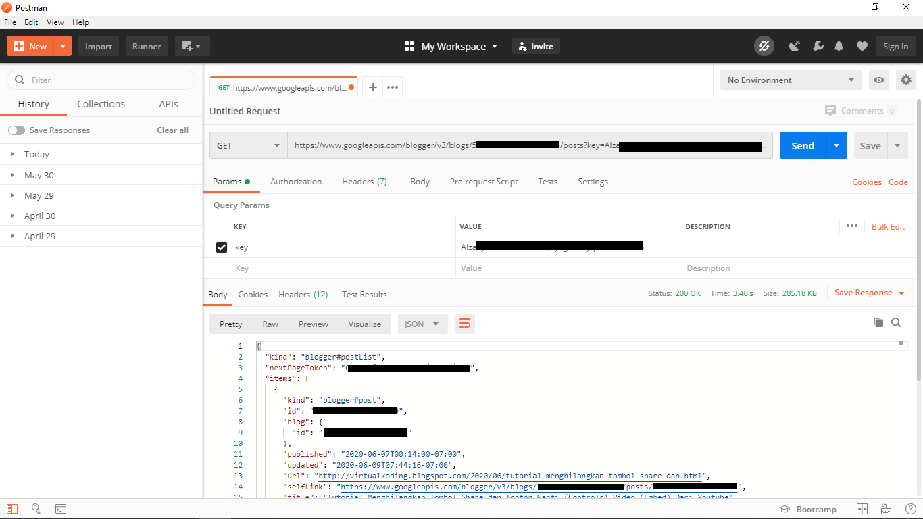This screenshot has height=519, width=923.
Task: Open the dropdown arrow beside Send
Action: pos(837,145)
